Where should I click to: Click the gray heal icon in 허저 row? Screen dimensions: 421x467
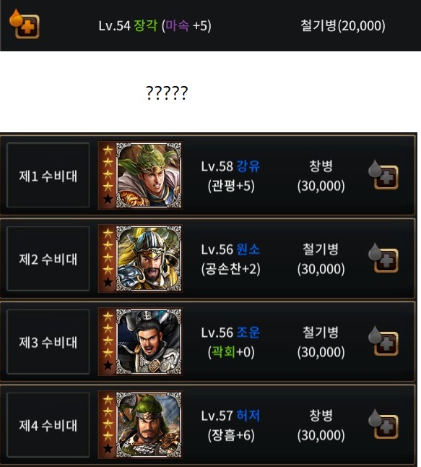[383, 424]
